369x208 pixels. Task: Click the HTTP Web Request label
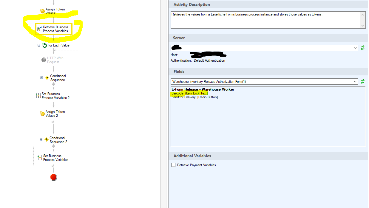coord(55,60)
